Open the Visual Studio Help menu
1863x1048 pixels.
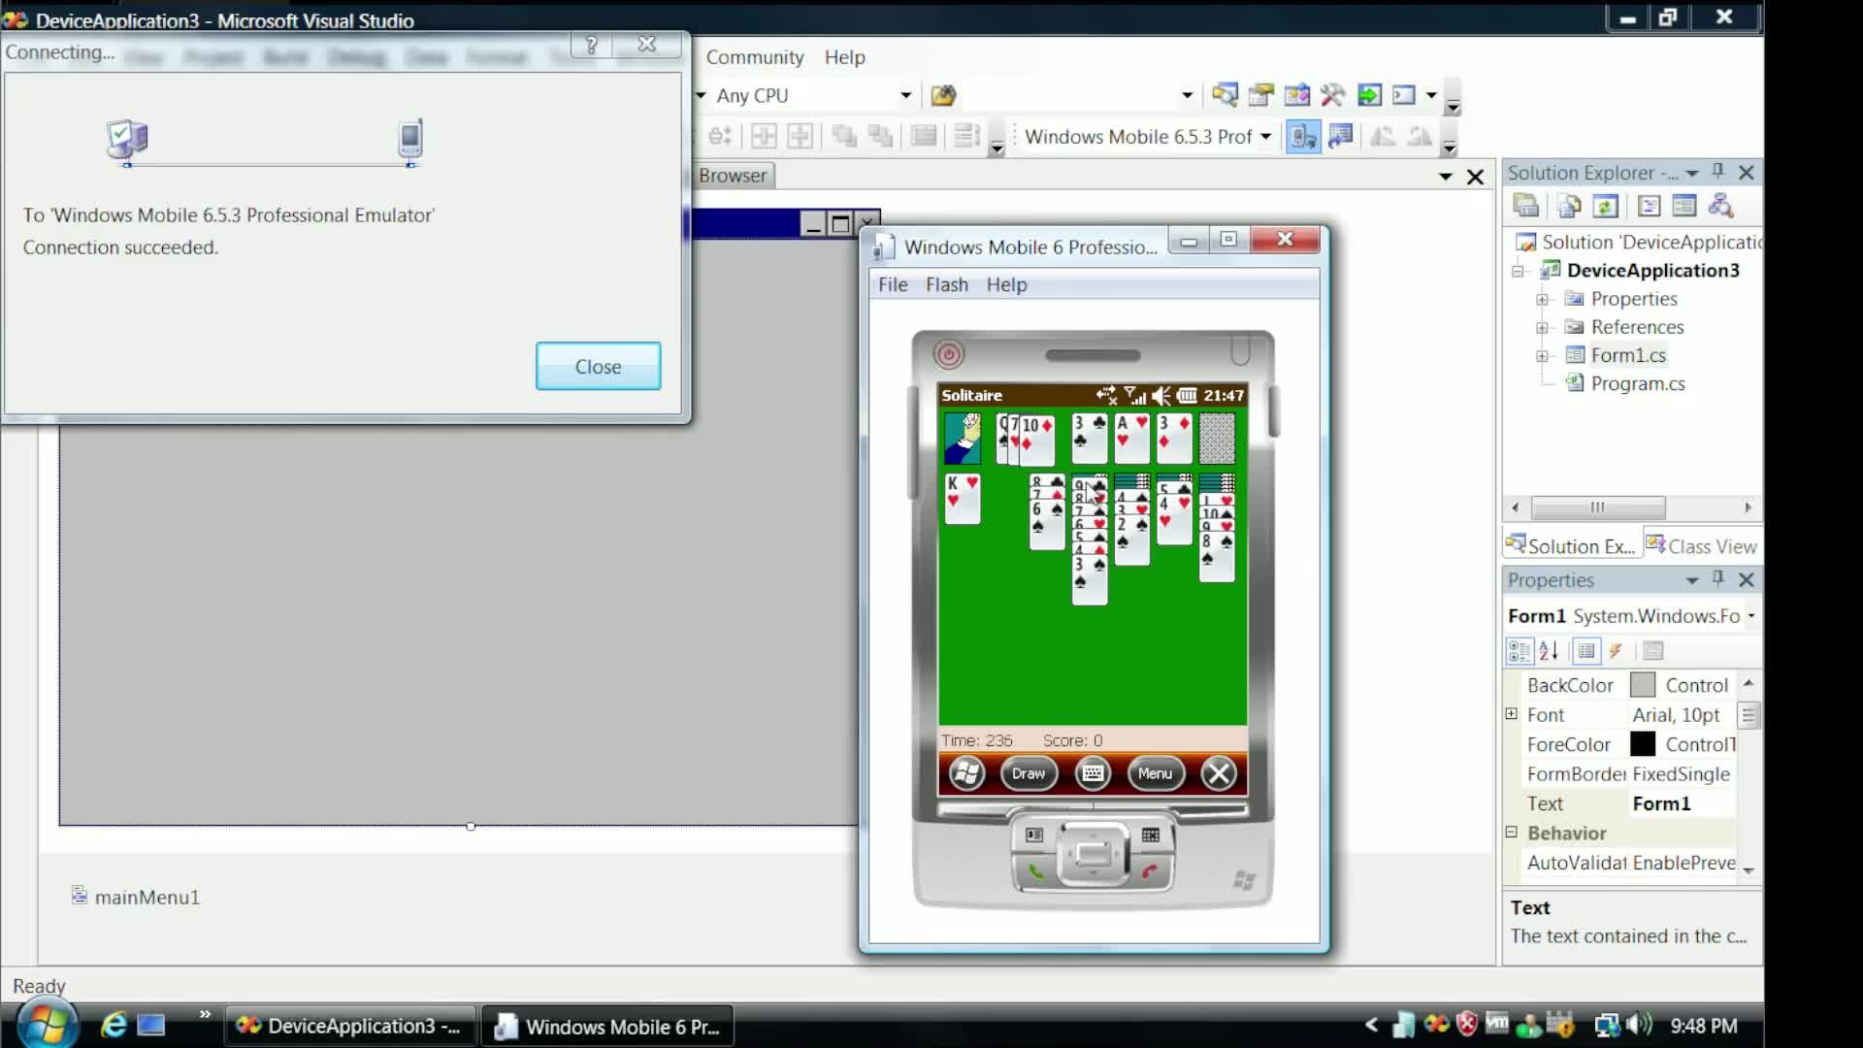[845, 57]
